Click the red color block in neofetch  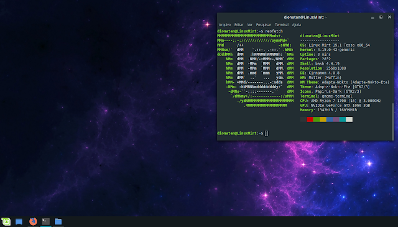pyautogui.click(x=310, y=119)
